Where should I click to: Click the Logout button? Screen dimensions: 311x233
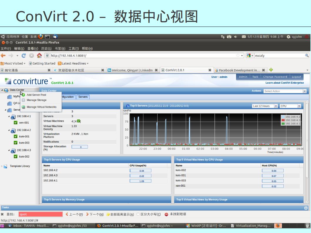pyautogui.click(x=296, y=77)
